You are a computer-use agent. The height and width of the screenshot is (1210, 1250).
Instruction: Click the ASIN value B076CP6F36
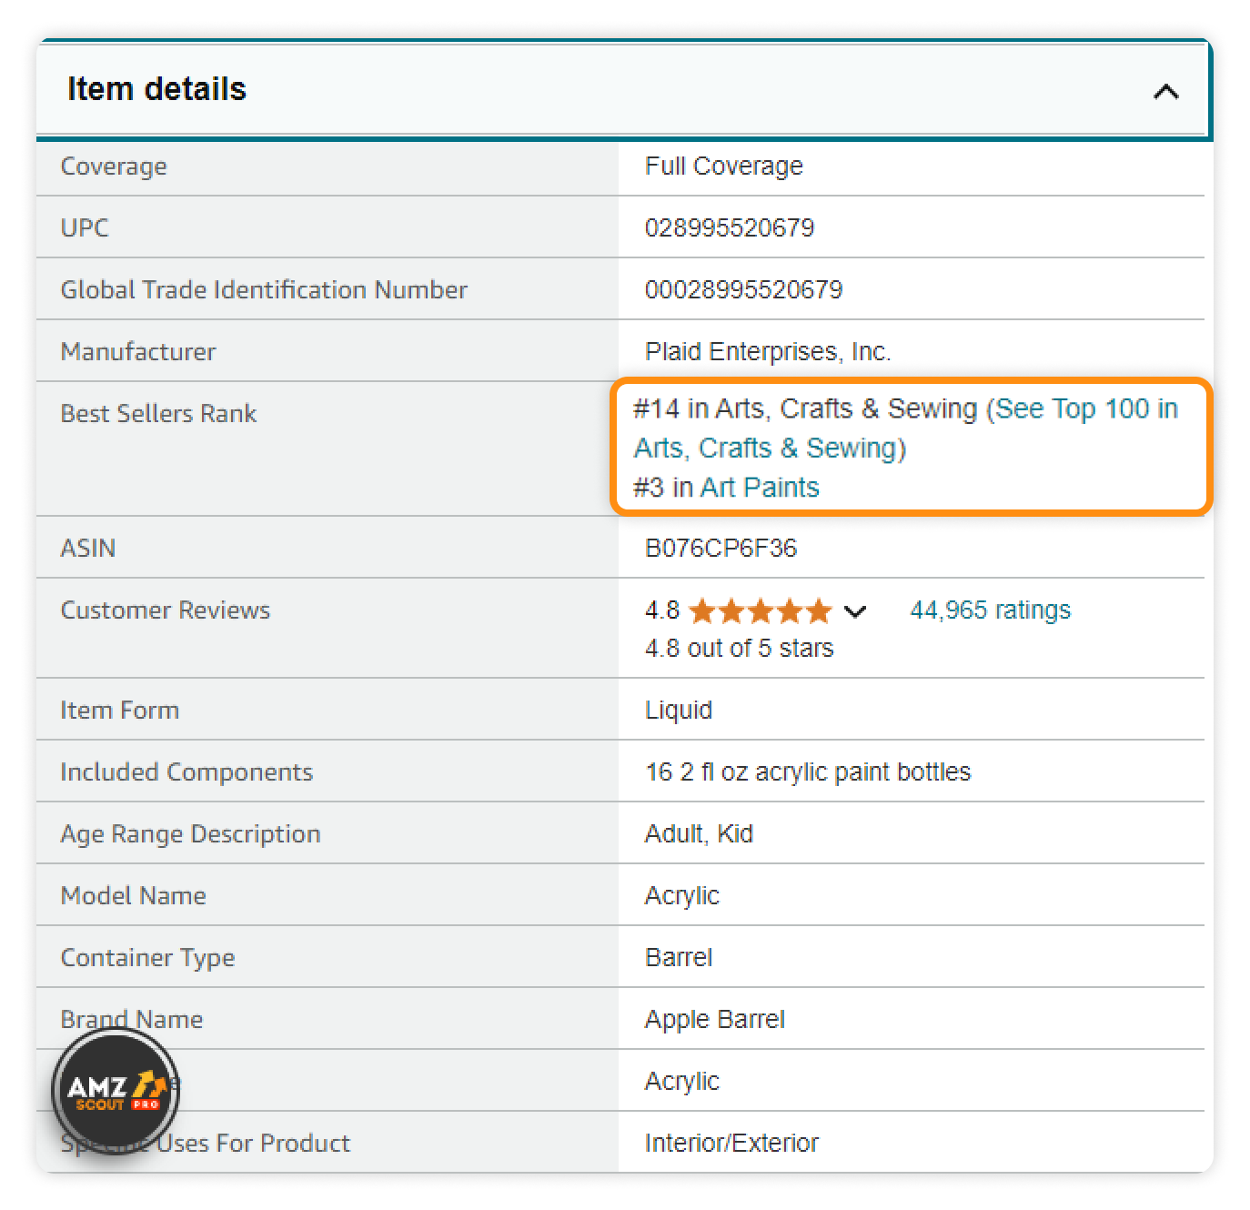pos(721,548)
